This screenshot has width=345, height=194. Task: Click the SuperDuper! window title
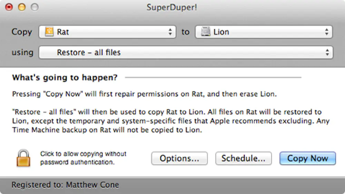pos(172,7)
